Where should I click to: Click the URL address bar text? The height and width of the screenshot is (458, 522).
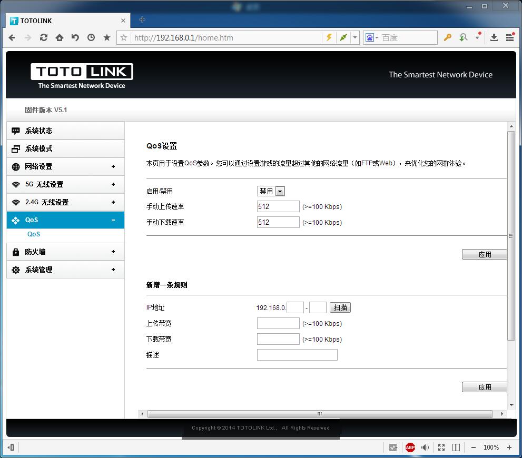pos(183,38)
